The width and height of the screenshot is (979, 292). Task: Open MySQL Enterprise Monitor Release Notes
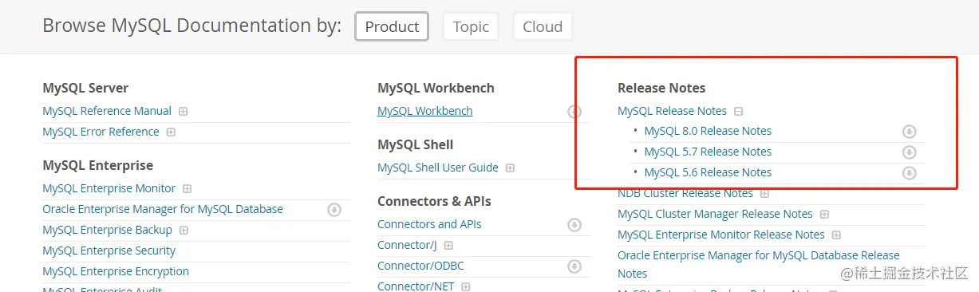click(721, 235)
